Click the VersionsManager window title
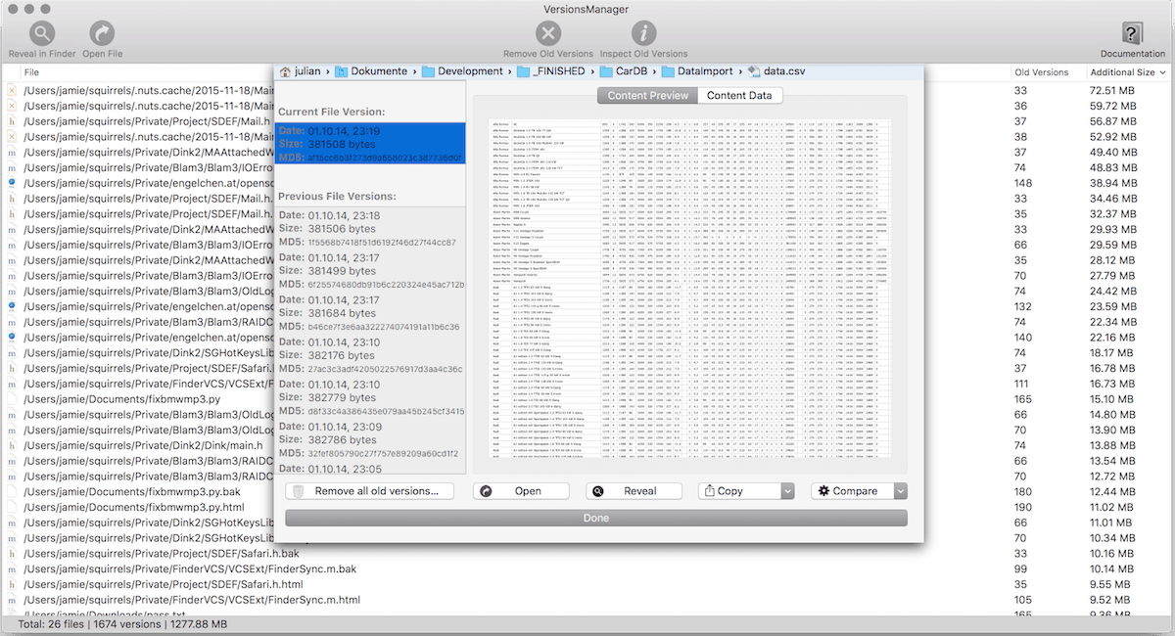Viewport: 1175px width, 636px height. coord(587,9)
